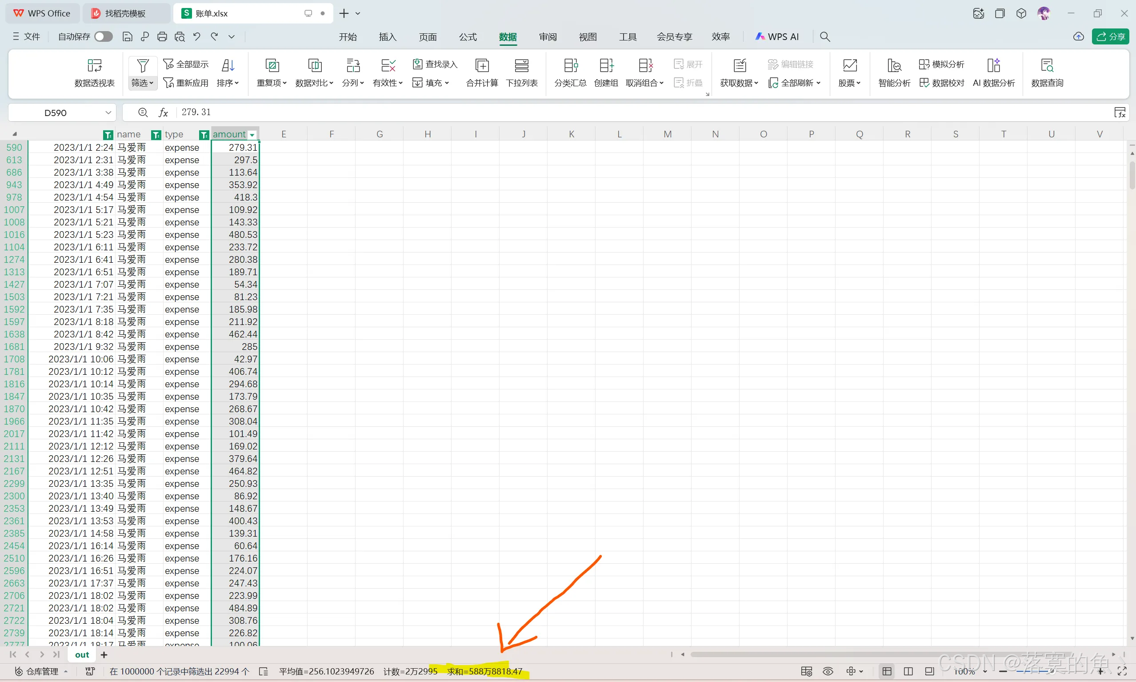Switch to the 公式 ribbon tab
Viewport: 1136px width, 682px height.
[468, 37]
